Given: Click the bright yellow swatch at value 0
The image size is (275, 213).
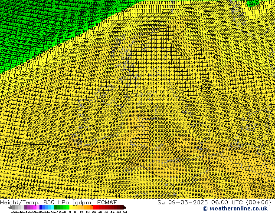Looking at the screenshot, I should [71, 207].
